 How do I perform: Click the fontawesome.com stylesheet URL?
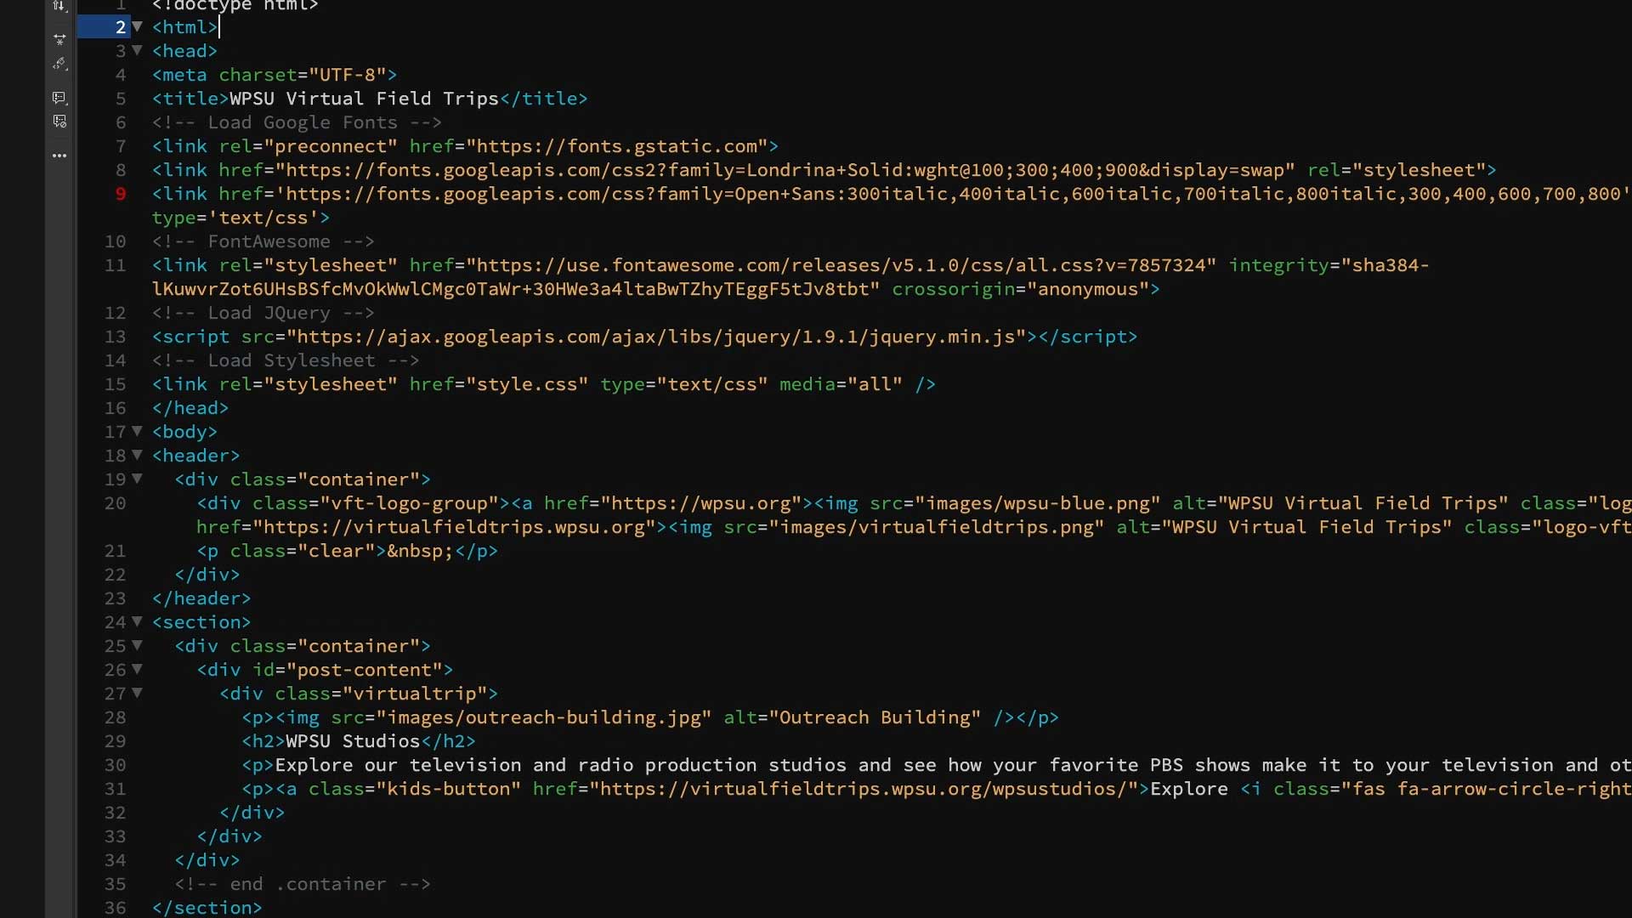(x=841, y=265)
